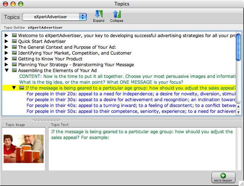The width and height of the screenshot is (244, 186).
Task: Click the outline vertical scrollbar thumb
Action: (238, 47)
